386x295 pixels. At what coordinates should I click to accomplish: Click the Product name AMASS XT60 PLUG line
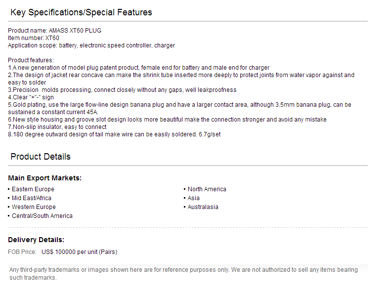pos(54,31)
